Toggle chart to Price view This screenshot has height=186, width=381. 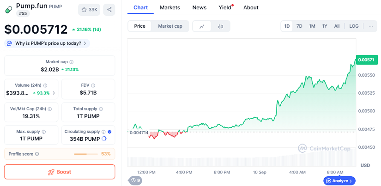[140, 26]
